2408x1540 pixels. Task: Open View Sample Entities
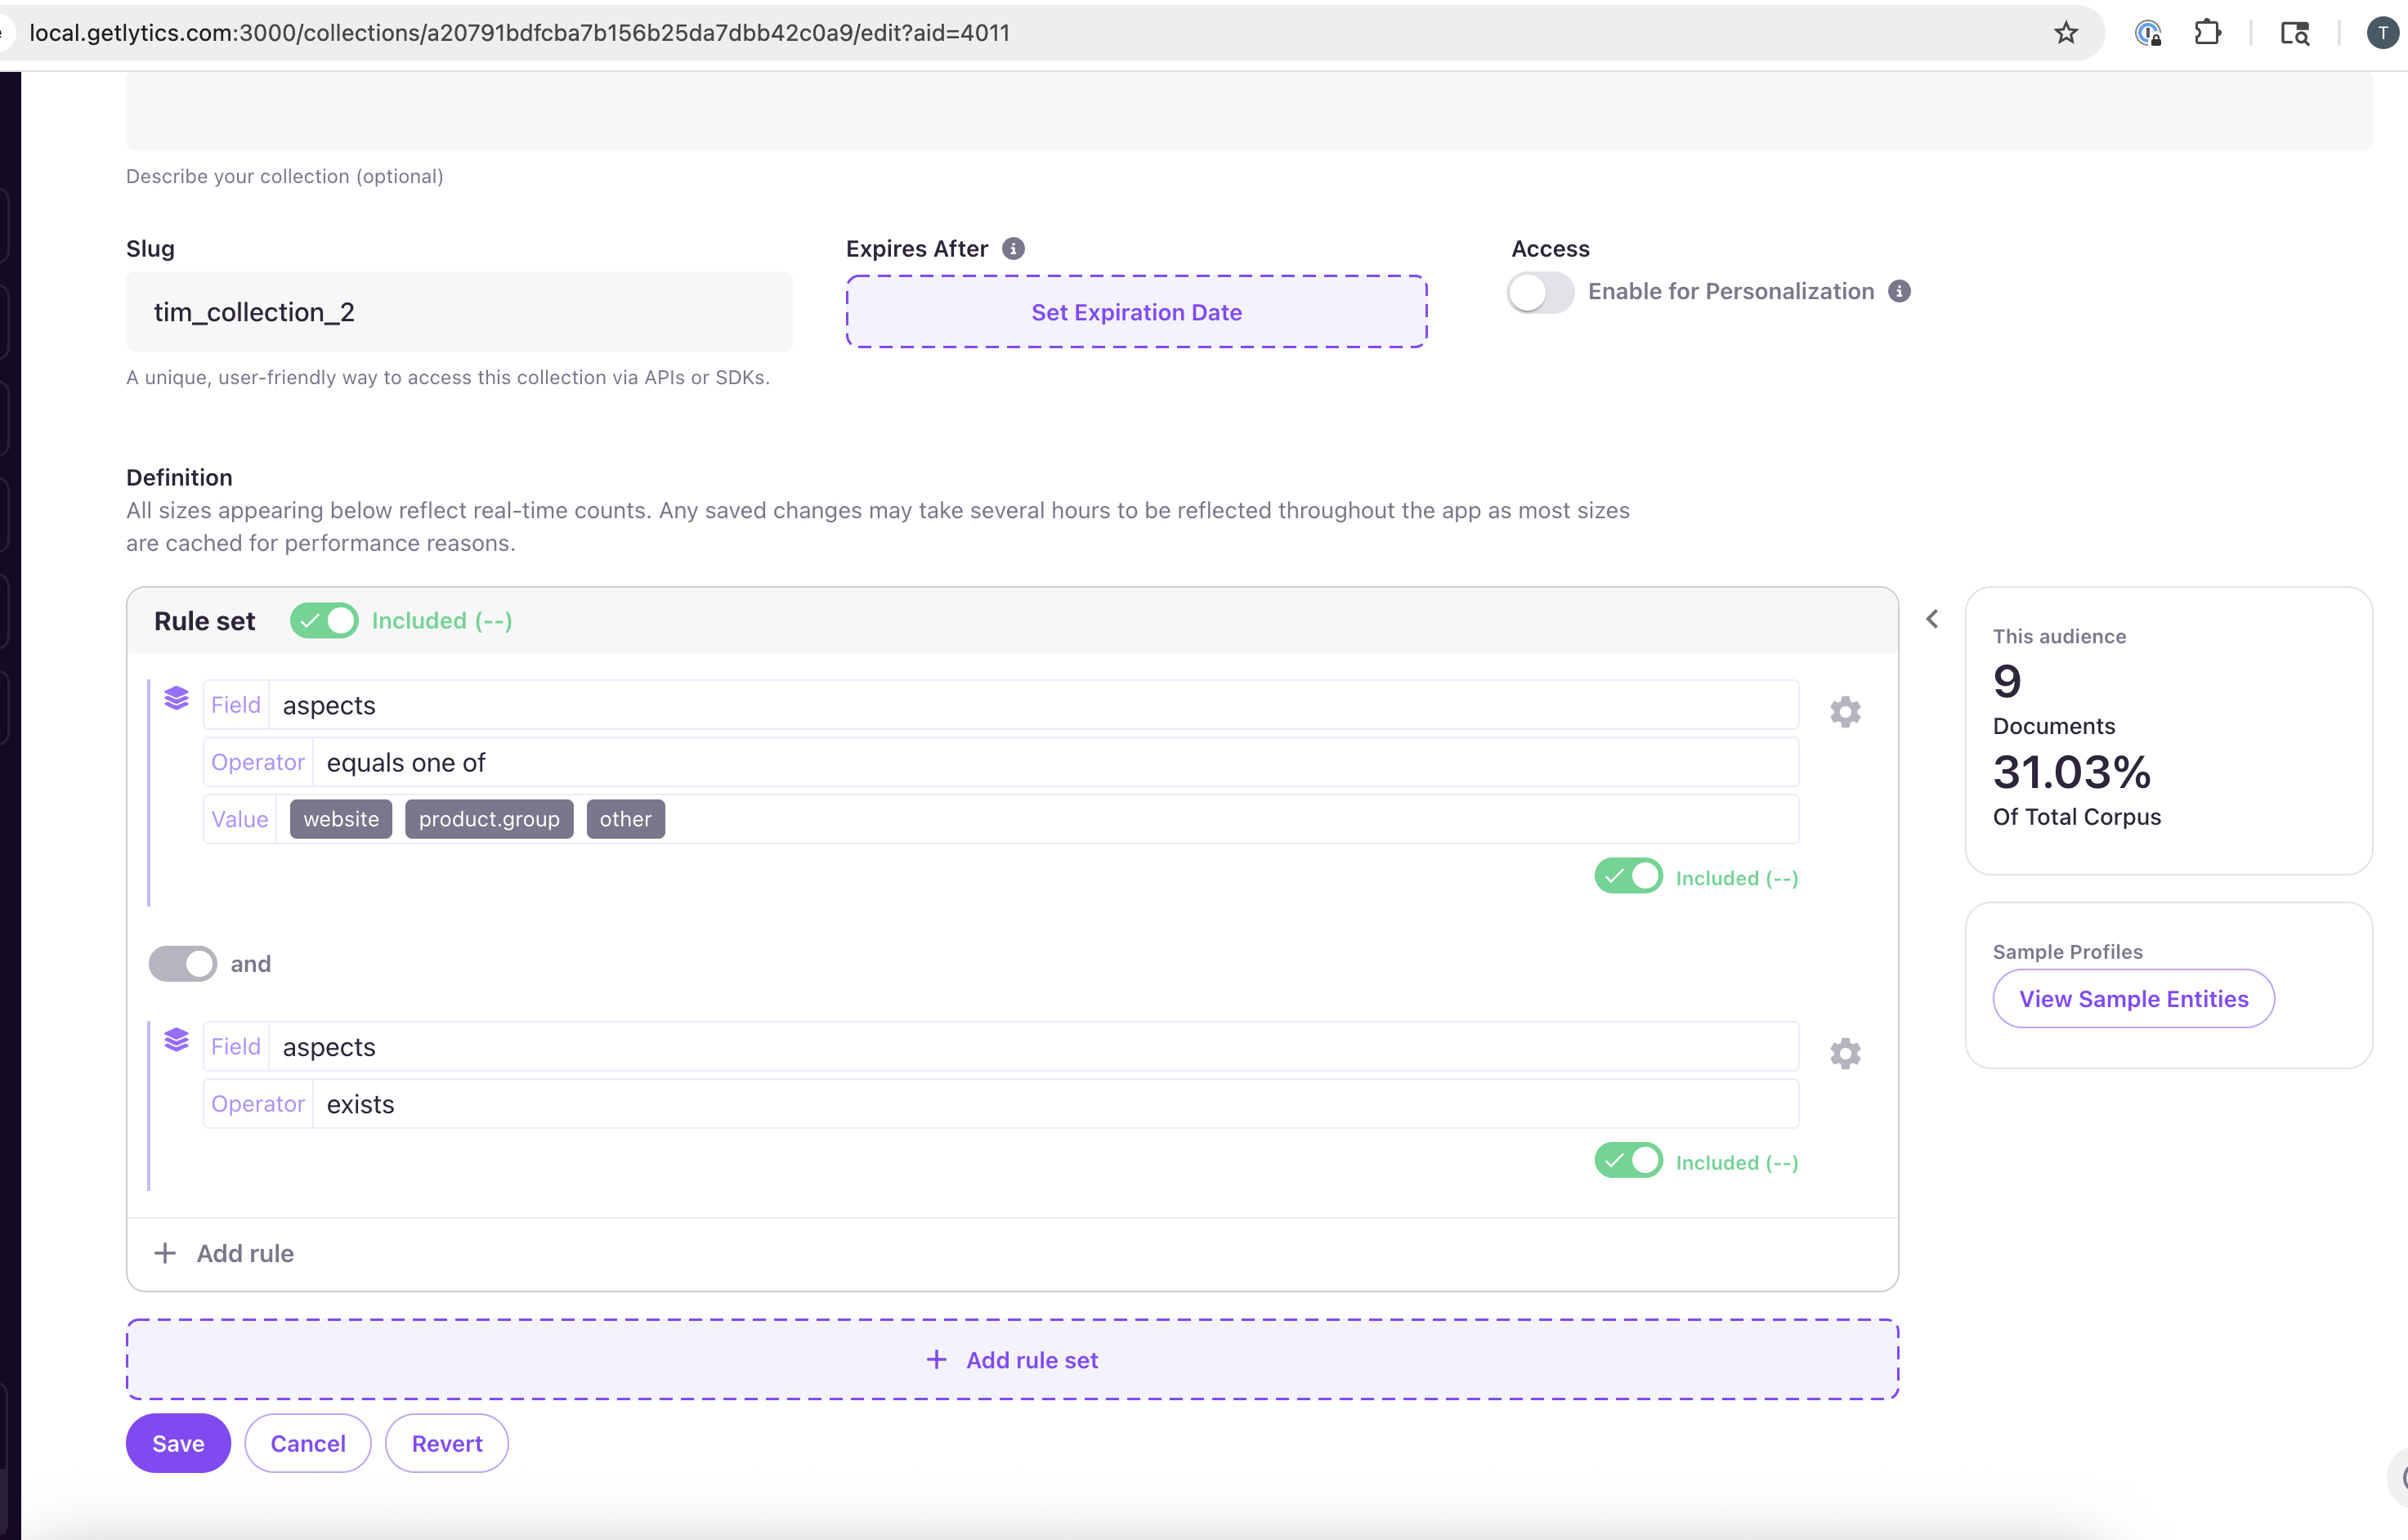tap(2133, 998)
